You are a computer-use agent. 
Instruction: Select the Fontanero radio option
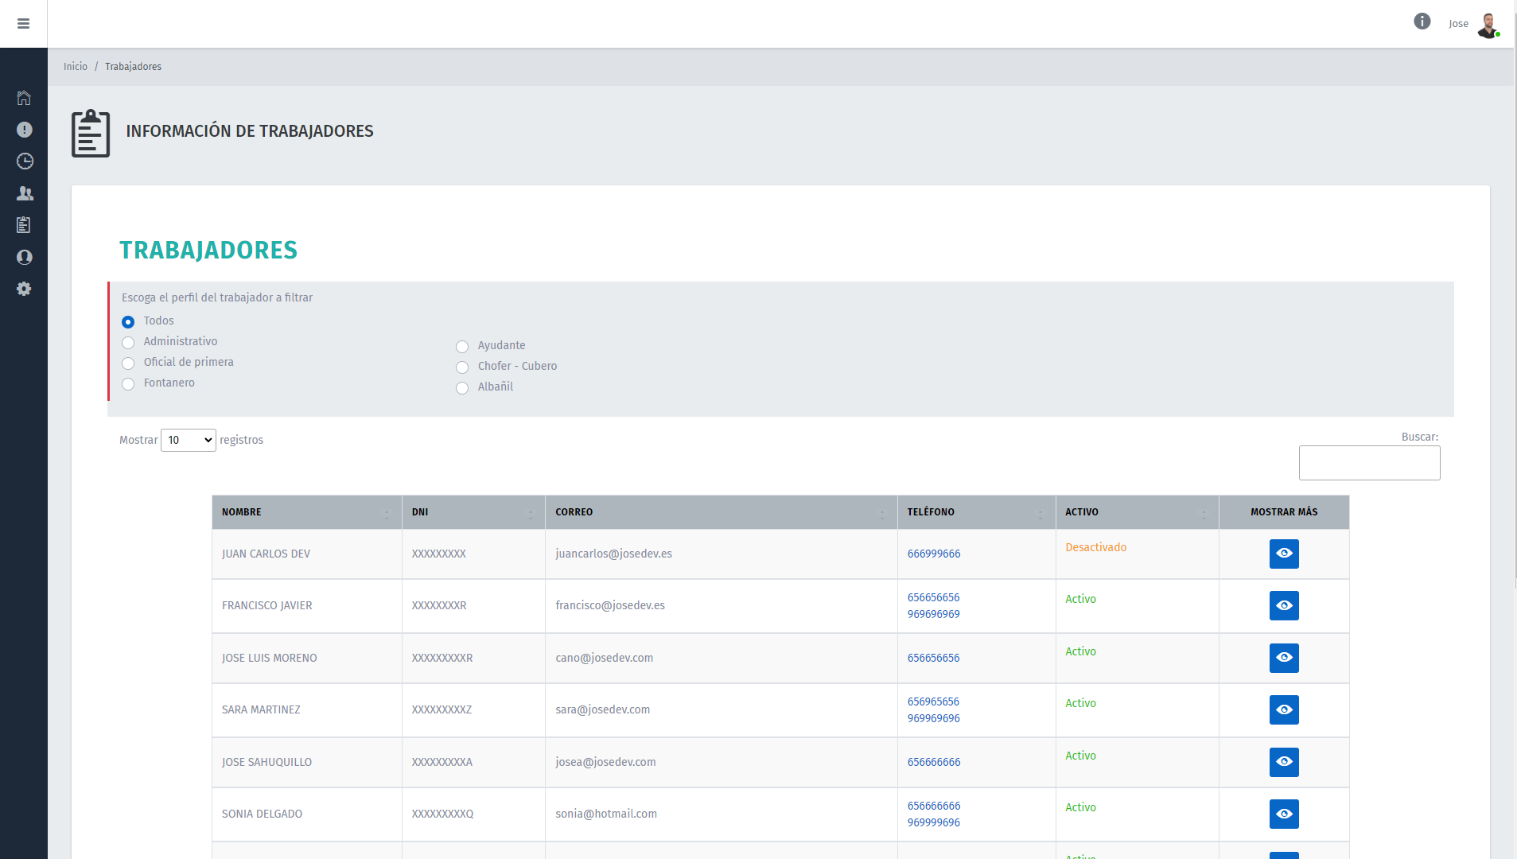(x=128, y=384)
